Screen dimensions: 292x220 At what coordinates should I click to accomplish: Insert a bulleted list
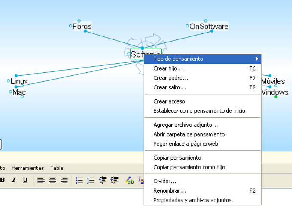(79, 180)
